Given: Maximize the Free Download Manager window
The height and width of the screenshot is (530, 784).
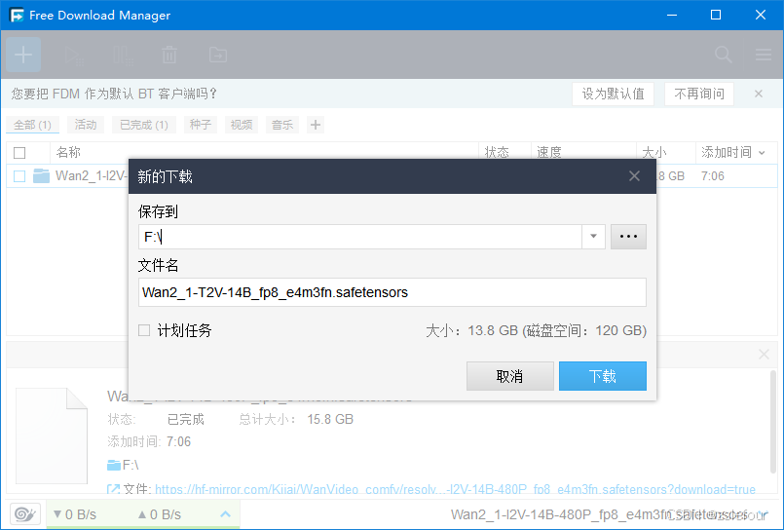Looking at the screenshot, I should coord(716,15).
